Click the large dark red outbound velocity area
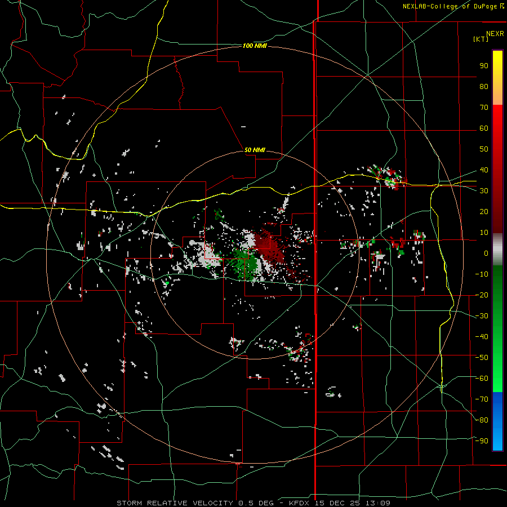The image size is (507, 507). pos(268,245)
